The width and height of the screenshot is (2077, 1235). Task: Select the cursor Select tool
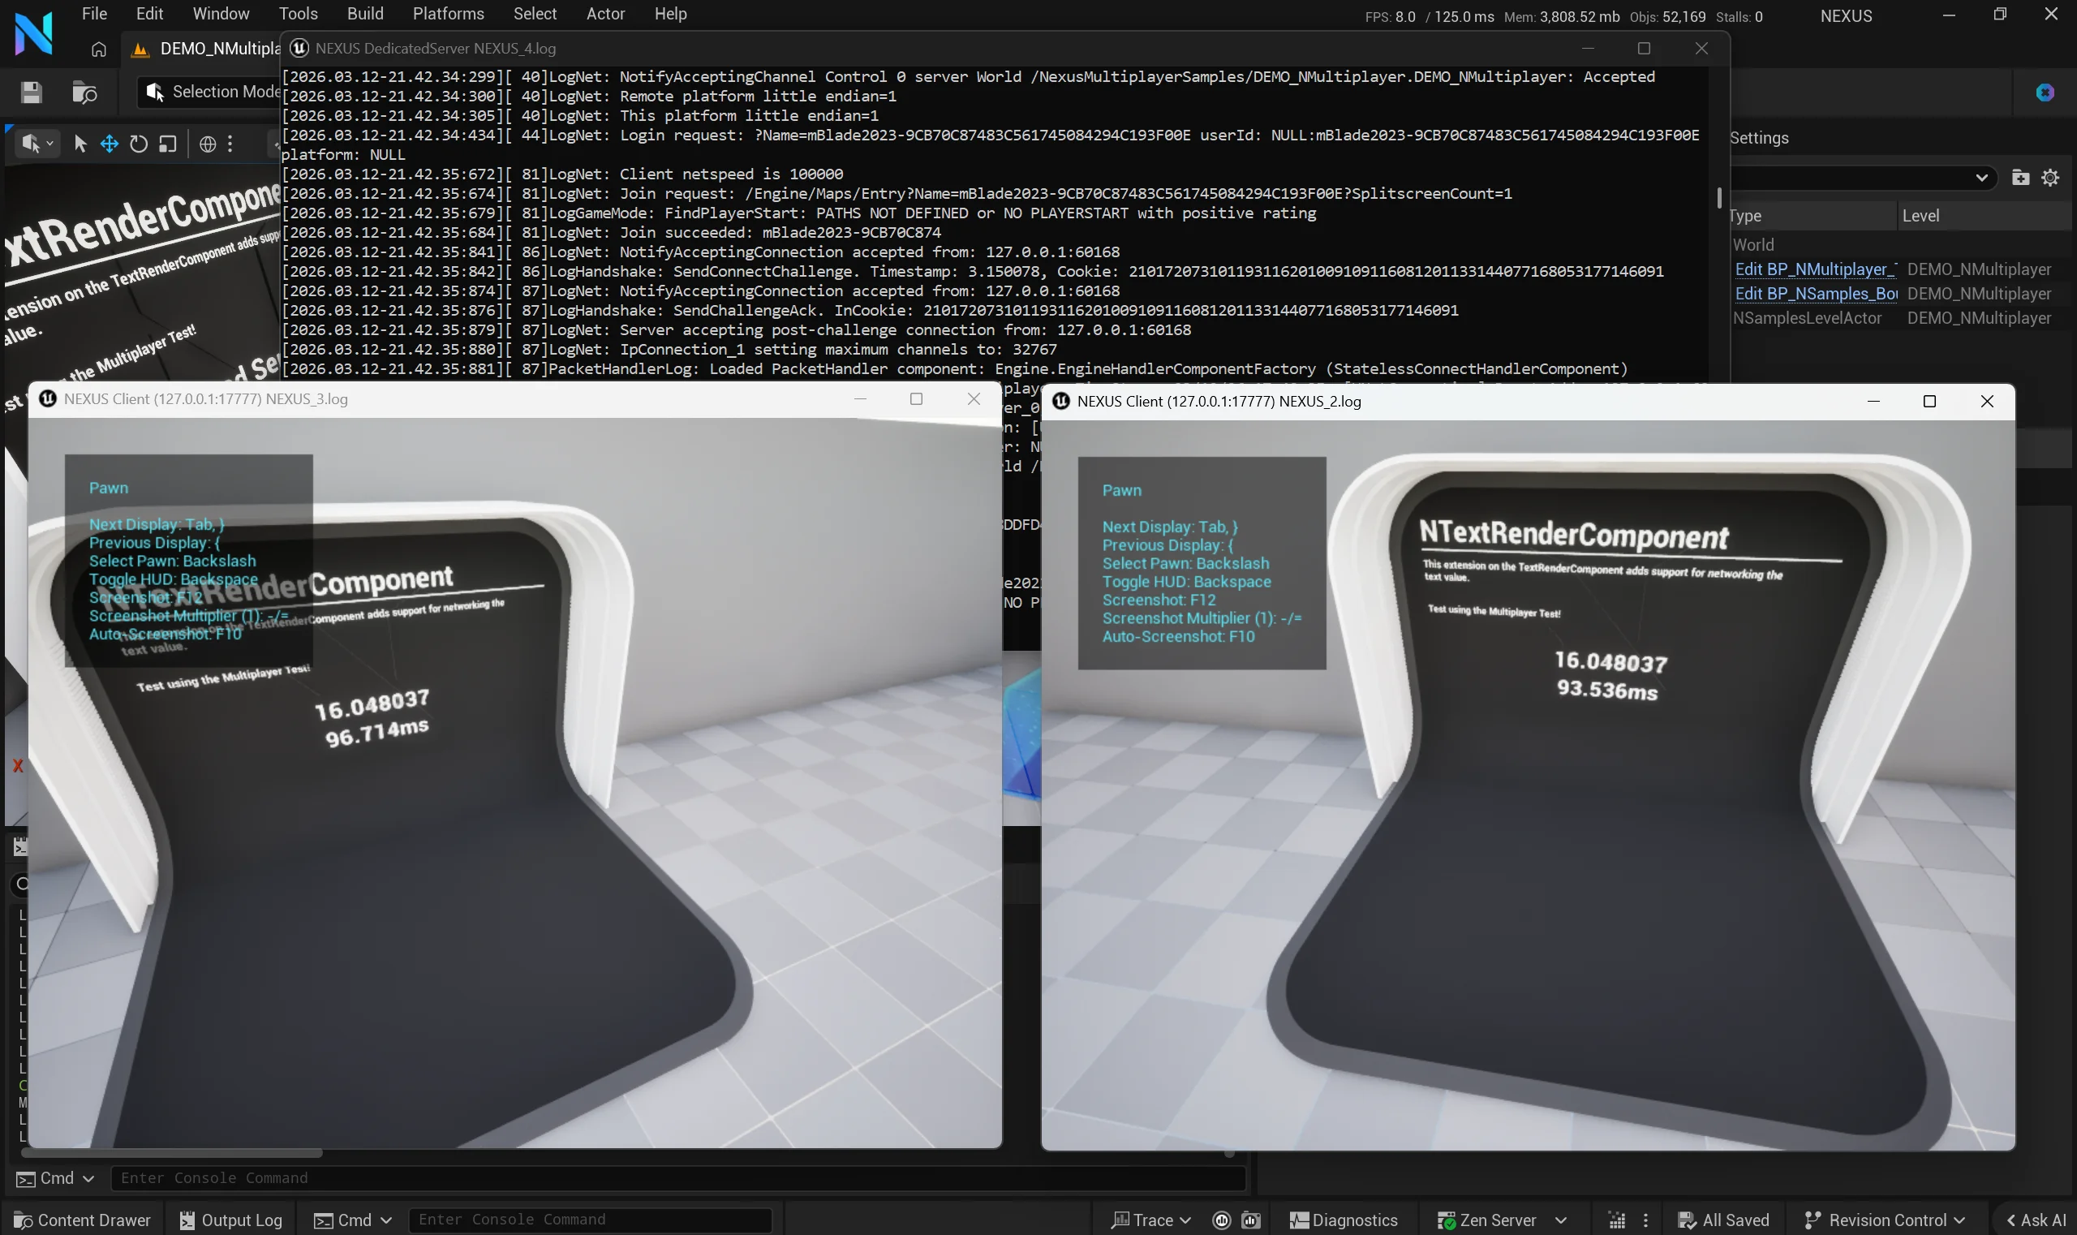pyautogui.click(x=78, y=143)
